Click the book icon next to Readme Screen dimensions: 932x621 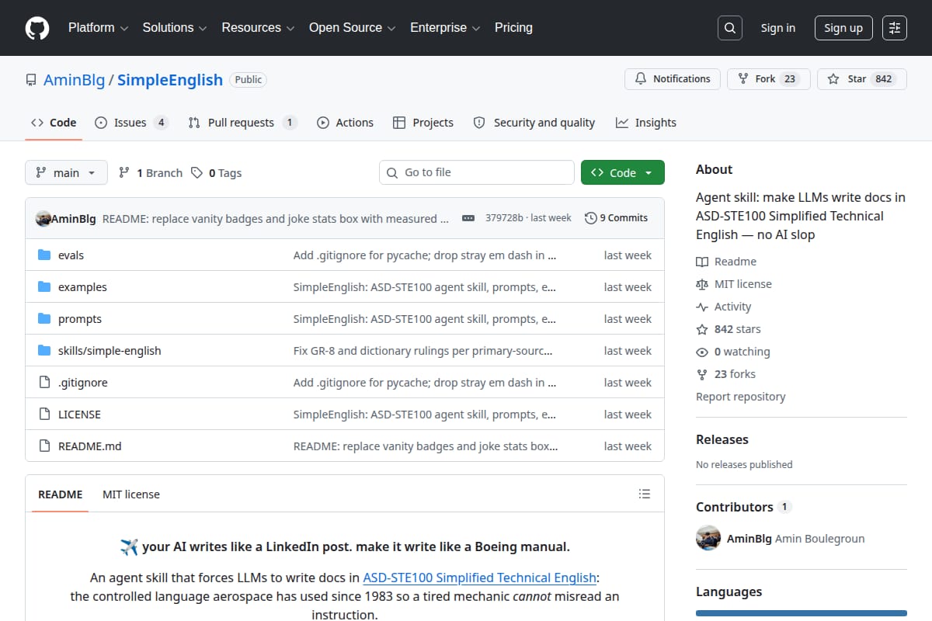pos(702,262)
